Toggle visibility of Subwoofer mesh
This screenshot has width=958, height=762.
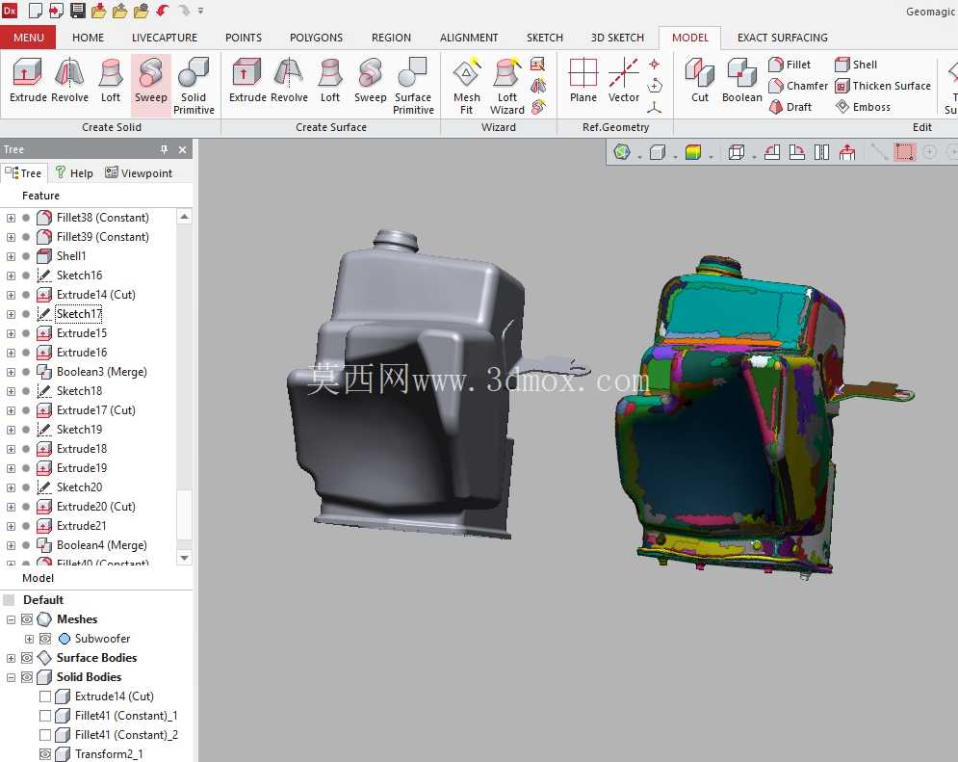pos(45,639)
